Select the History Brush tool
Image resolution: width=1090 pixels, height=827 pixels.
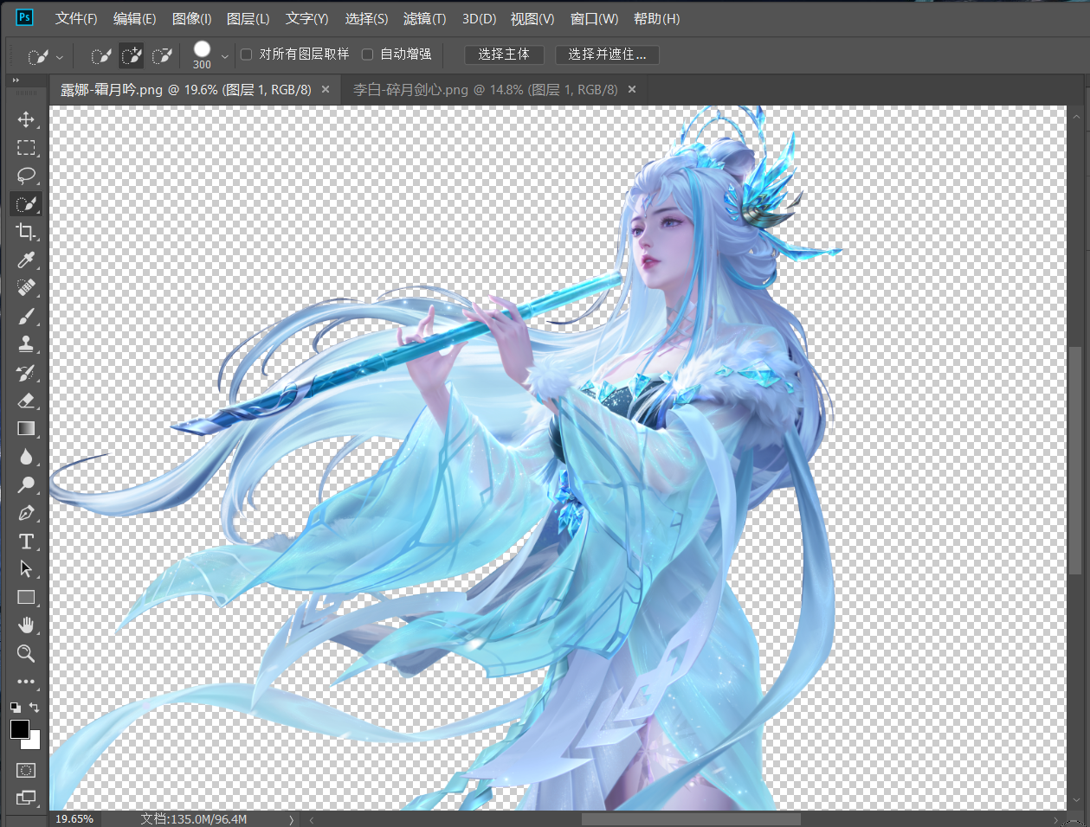click(x=26, y=373)
